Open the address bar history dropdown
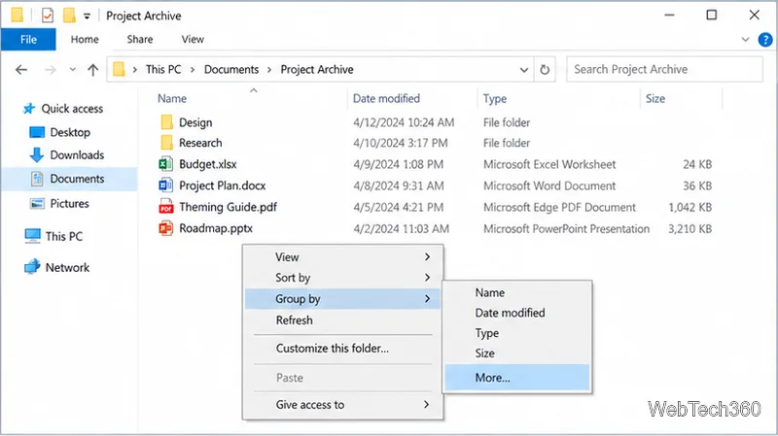Image resolution: width=778 pixels, height=436 pixels. (524, 70)
